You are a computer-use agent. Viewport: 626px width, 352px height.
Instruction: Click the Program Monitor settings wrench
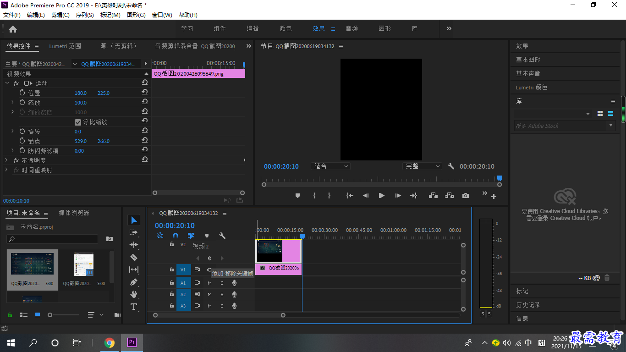pyautogui.click(x=451, y=166)
